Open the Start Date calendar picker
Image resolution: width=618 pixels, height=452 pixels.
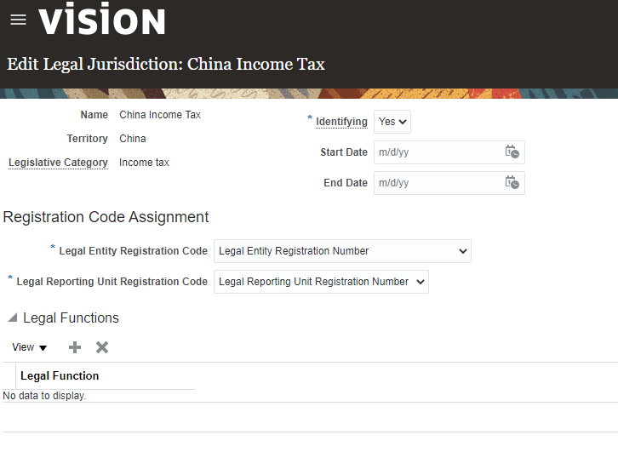click(512, 152)
